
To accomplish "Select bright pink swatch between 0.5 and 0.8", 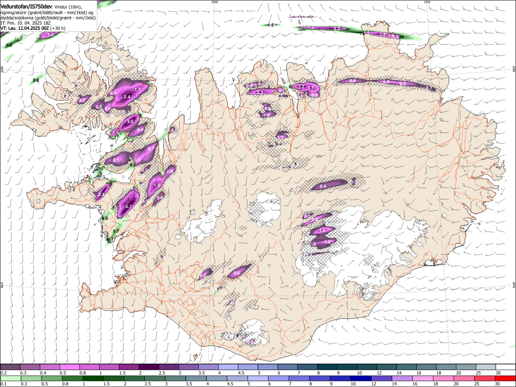I will point(69,367).
